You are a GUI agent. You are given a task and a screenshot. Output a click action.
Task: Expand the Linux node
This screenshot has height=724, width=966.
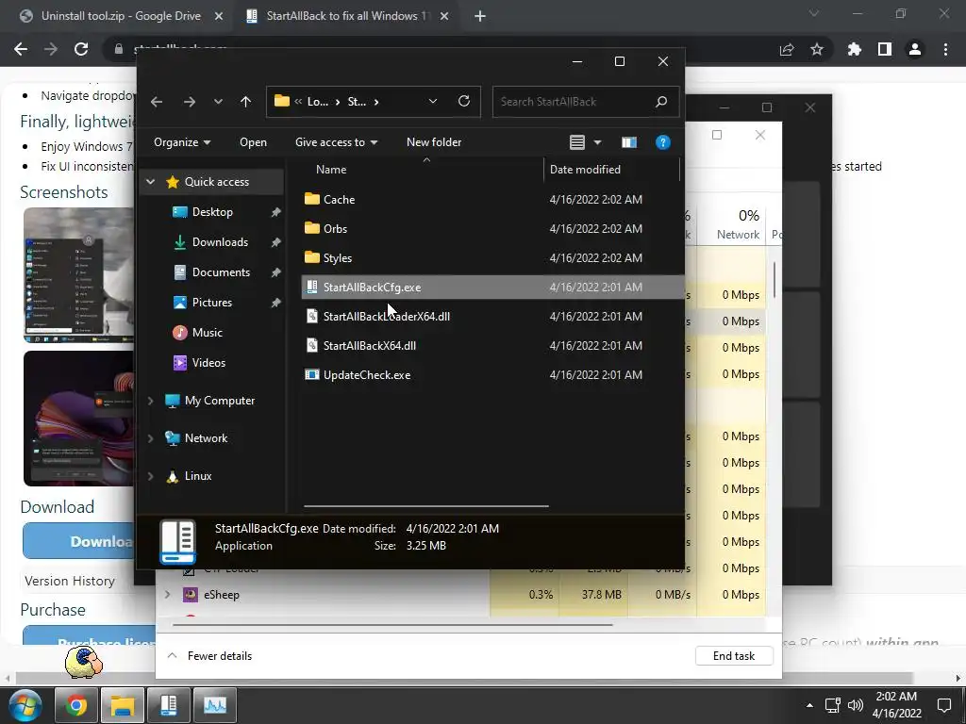pyautogui.click(x=150, y=476)
